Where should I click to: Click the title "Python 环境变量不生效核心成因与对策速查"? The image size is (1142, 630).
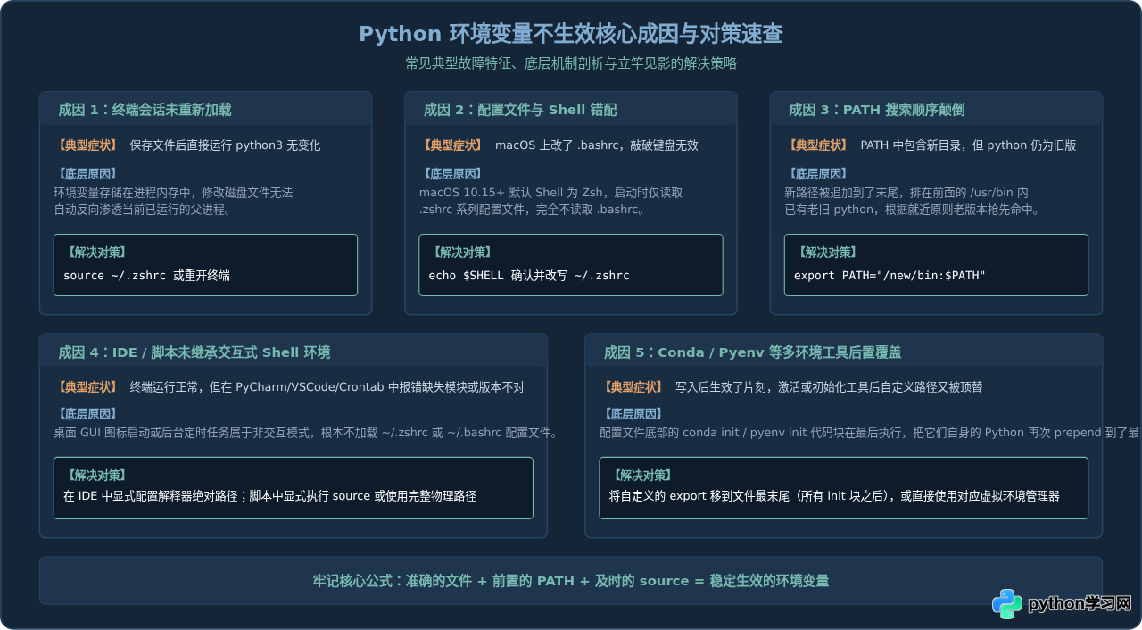point(571,34)
